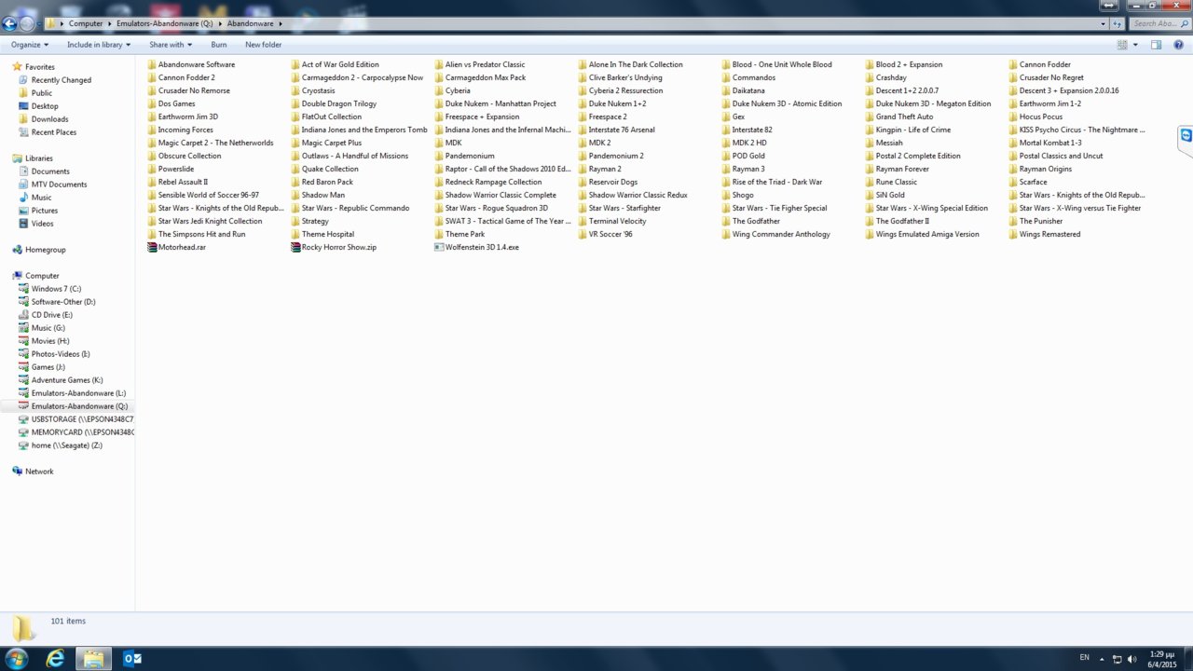Click the Burn toolbar button
Viewport: 1193px width, 671px height.
(x=219, y=45)
